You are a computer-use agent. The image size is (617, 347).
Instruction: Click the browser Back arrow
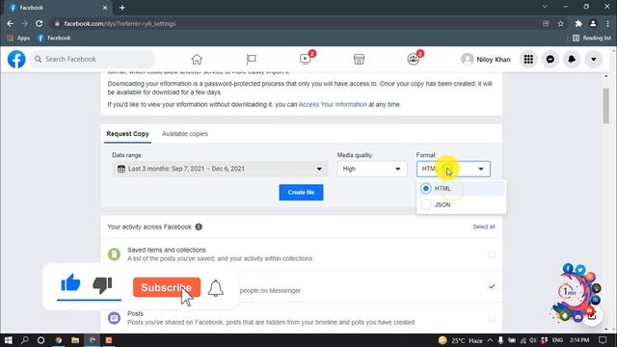11,23
